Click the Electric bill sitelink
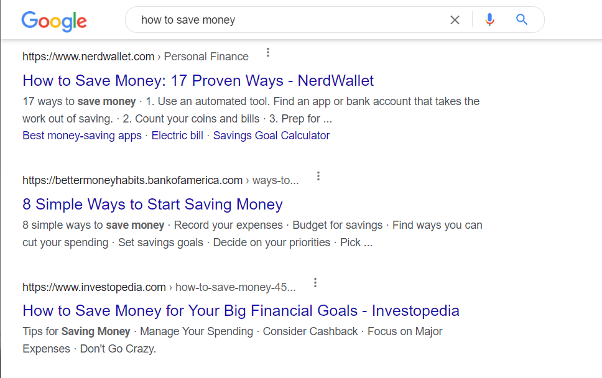 coord(177,135)
